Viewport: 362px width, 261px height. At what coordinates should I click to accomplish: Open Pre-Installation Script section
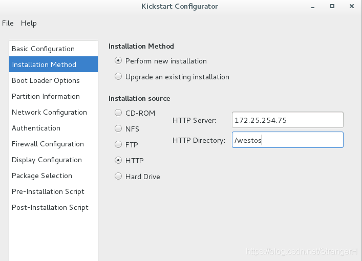click(54, 191)
